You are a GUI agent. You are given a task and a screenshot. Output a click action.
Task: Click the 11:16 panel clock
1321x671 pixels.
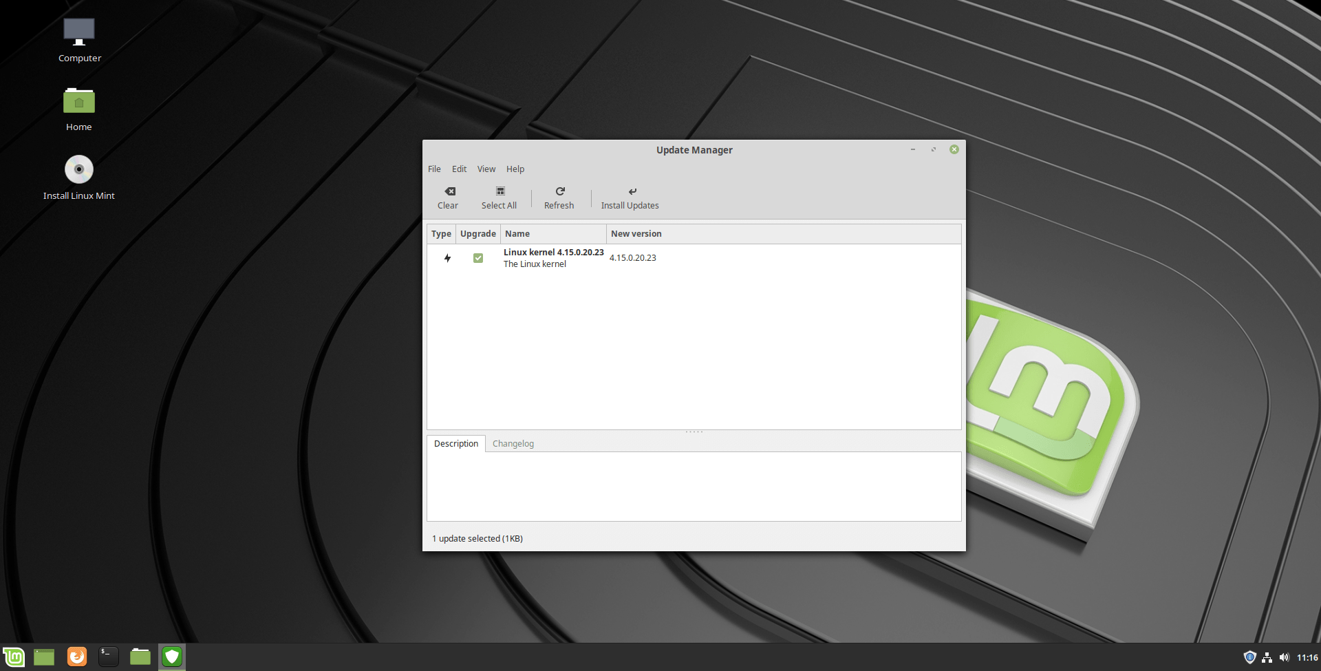pyautogui.click(x=1307, y=657)
